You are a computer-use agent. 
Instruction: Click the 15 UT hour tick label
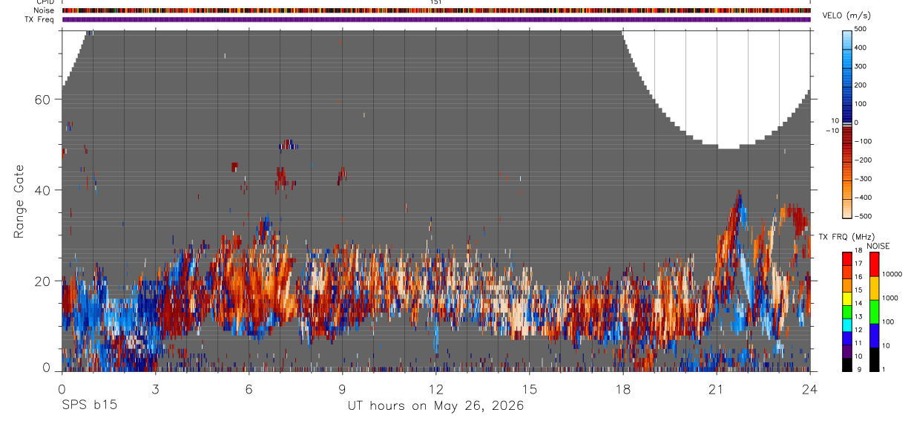(x=530, y=388)
